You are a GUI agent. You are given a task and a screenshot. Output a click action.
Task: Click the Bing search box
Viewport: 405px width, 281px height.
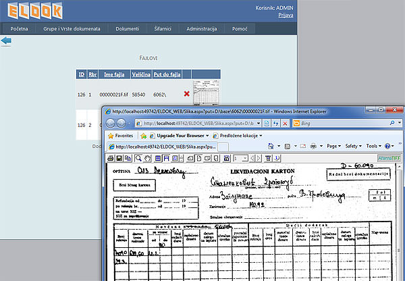coord(343,123)
